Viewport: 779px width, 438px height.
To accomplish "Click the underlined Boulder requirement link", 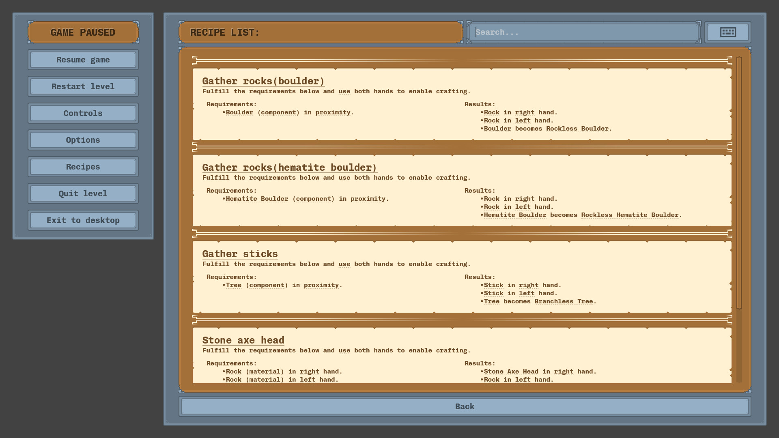I will [239, 112].
